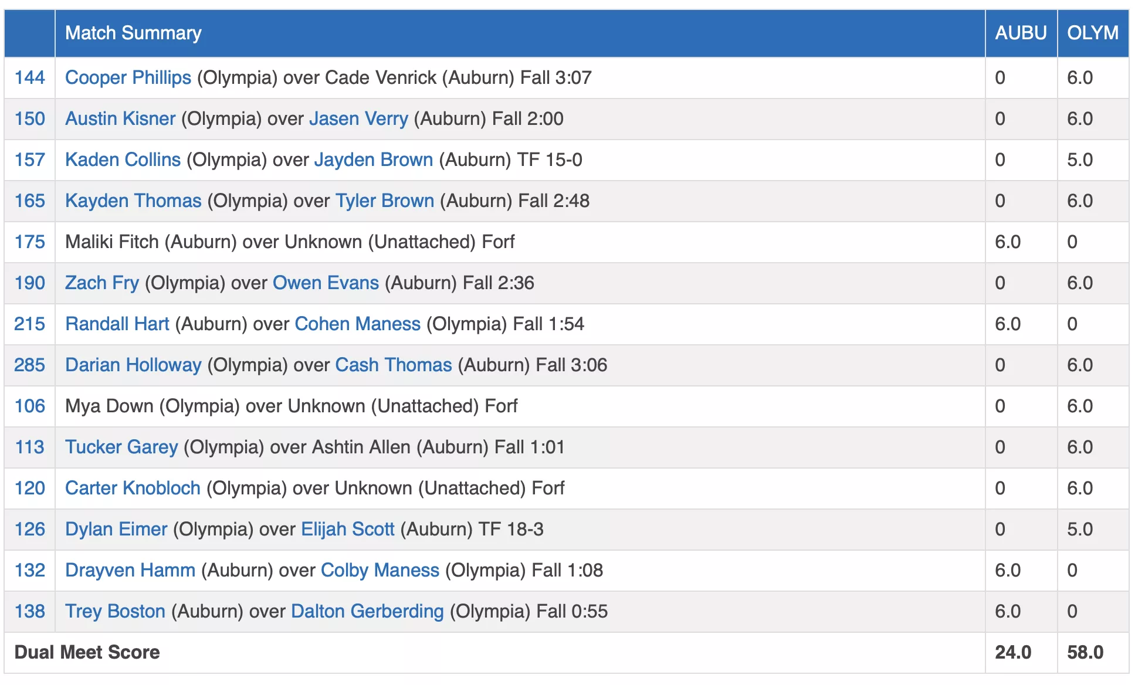Click Olympia 6.0 score in Mya Down row
Viewport: 1145px width, 685px height.
point(1080,406)
